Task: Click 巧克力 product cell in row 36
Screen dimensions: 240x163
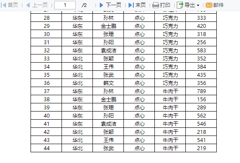Action: point(170,83)
